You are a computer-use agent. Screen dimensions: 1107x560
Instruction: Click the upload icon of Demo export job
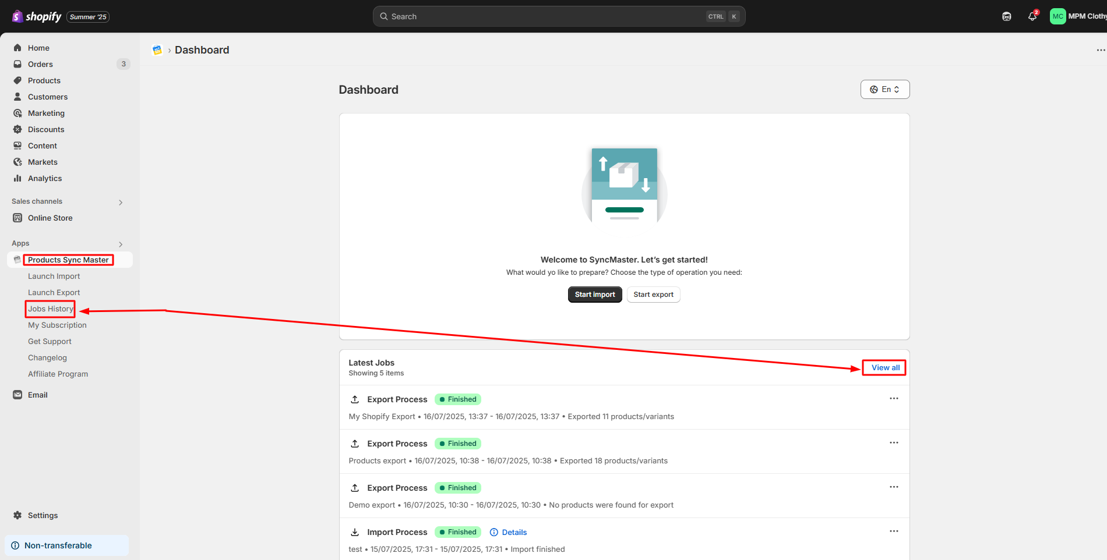(355, 488)
